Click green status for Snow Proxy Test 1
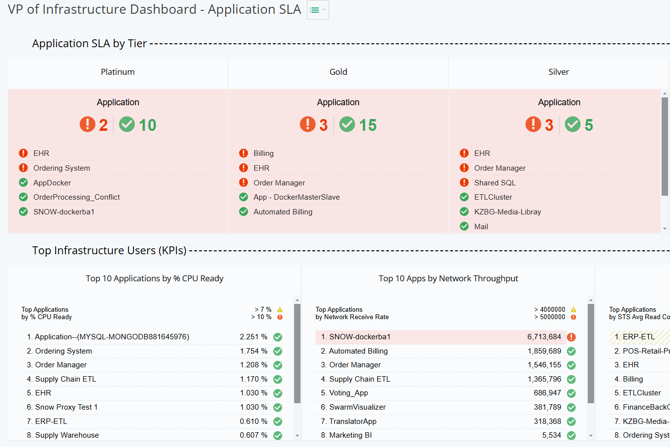Viewport: 670px width, 447px height. tap(278, 407)
